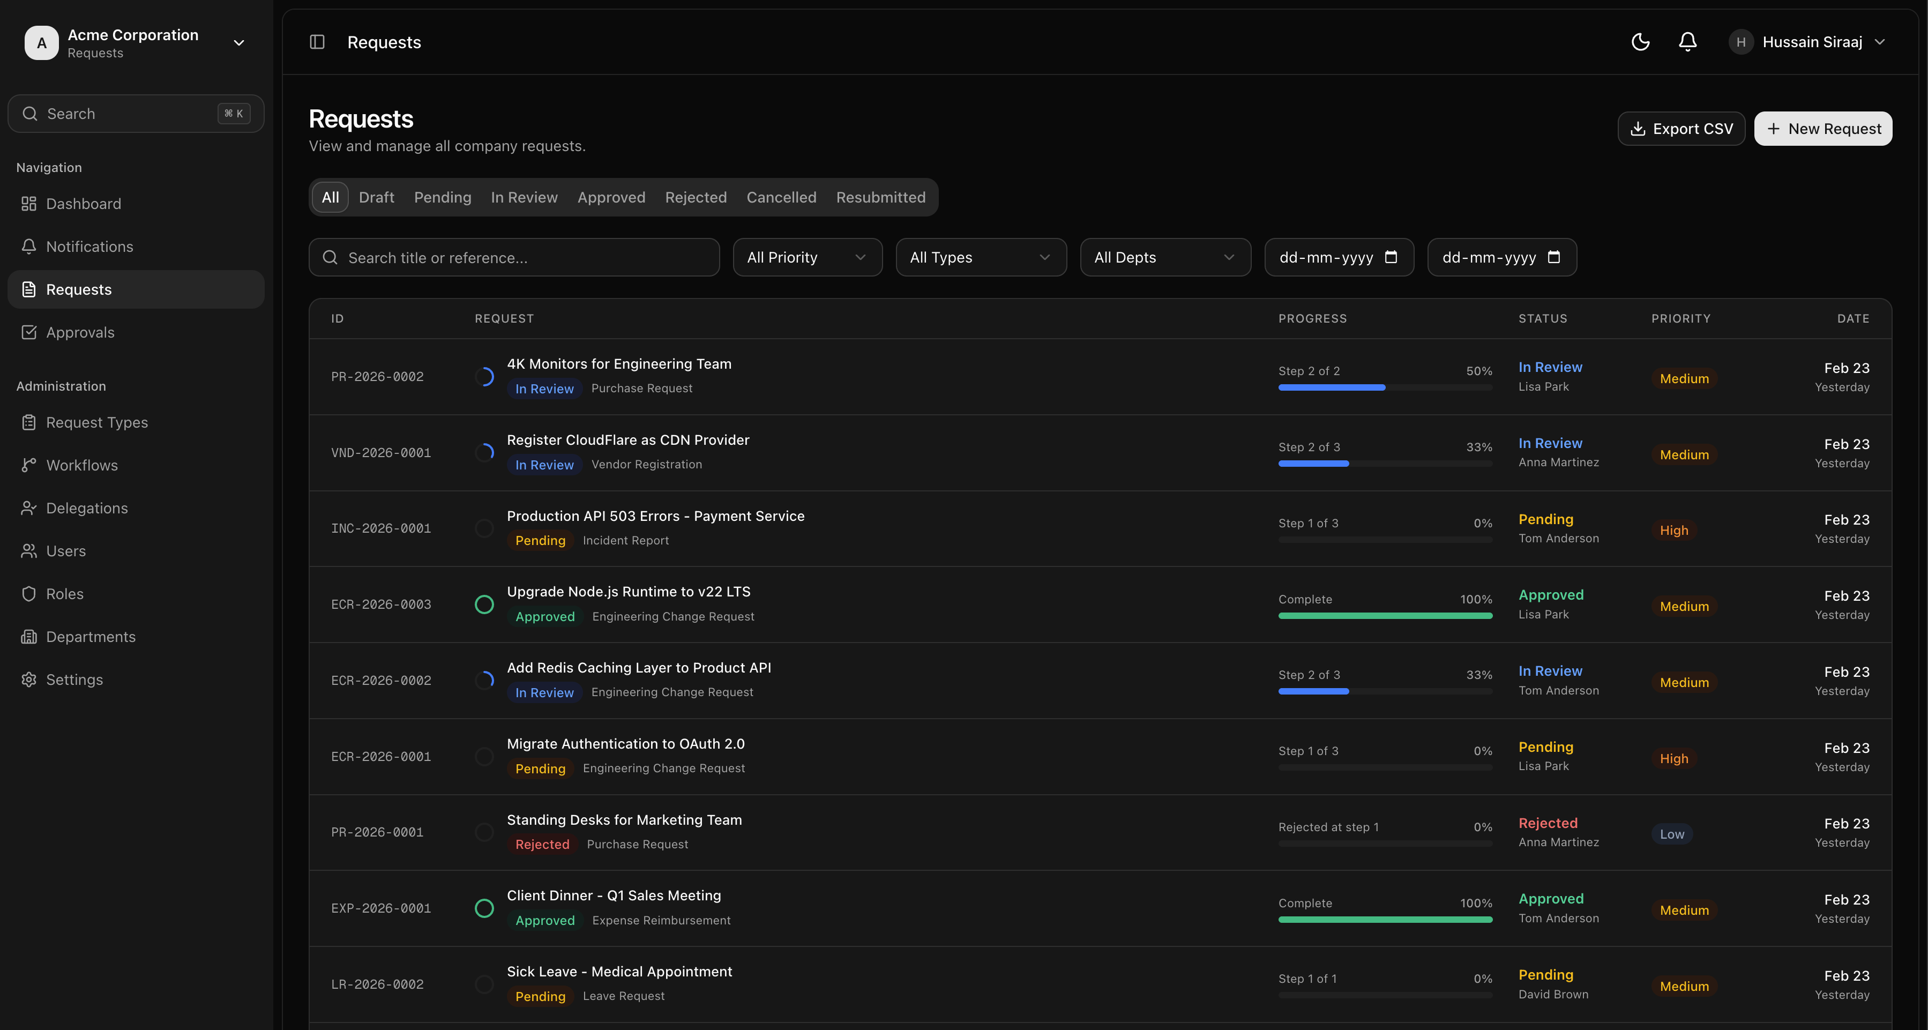Go to Departments in the sidebar
Image resolution: width=1928 pixels, height=1030 pixels.
[91, 636]
